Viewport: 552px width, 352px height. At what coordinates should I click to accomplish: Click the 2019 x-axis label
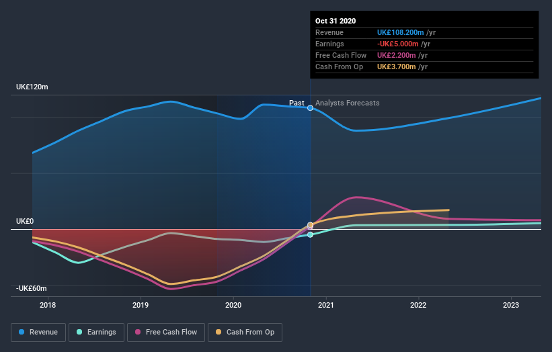(x=141, y=305)
